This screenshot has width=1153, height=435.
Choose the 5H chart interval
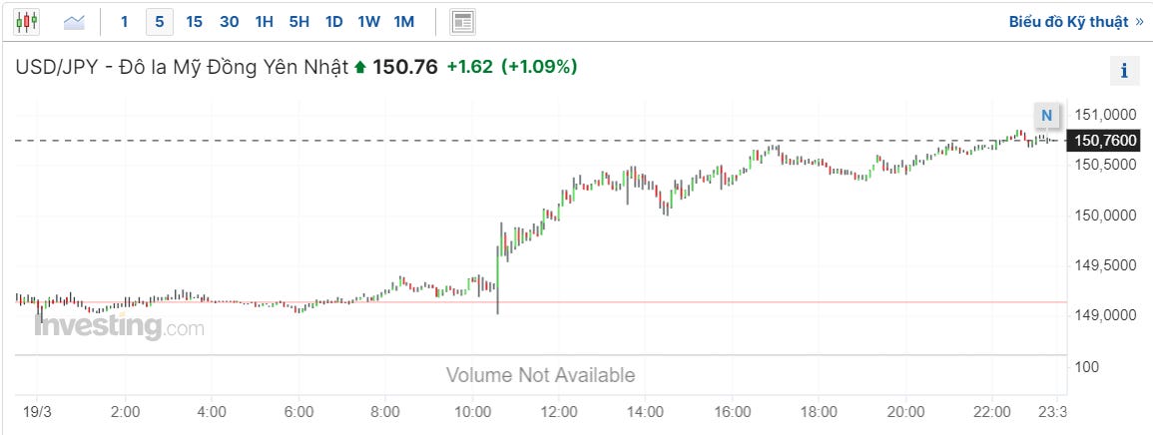[x=298, y=21]
